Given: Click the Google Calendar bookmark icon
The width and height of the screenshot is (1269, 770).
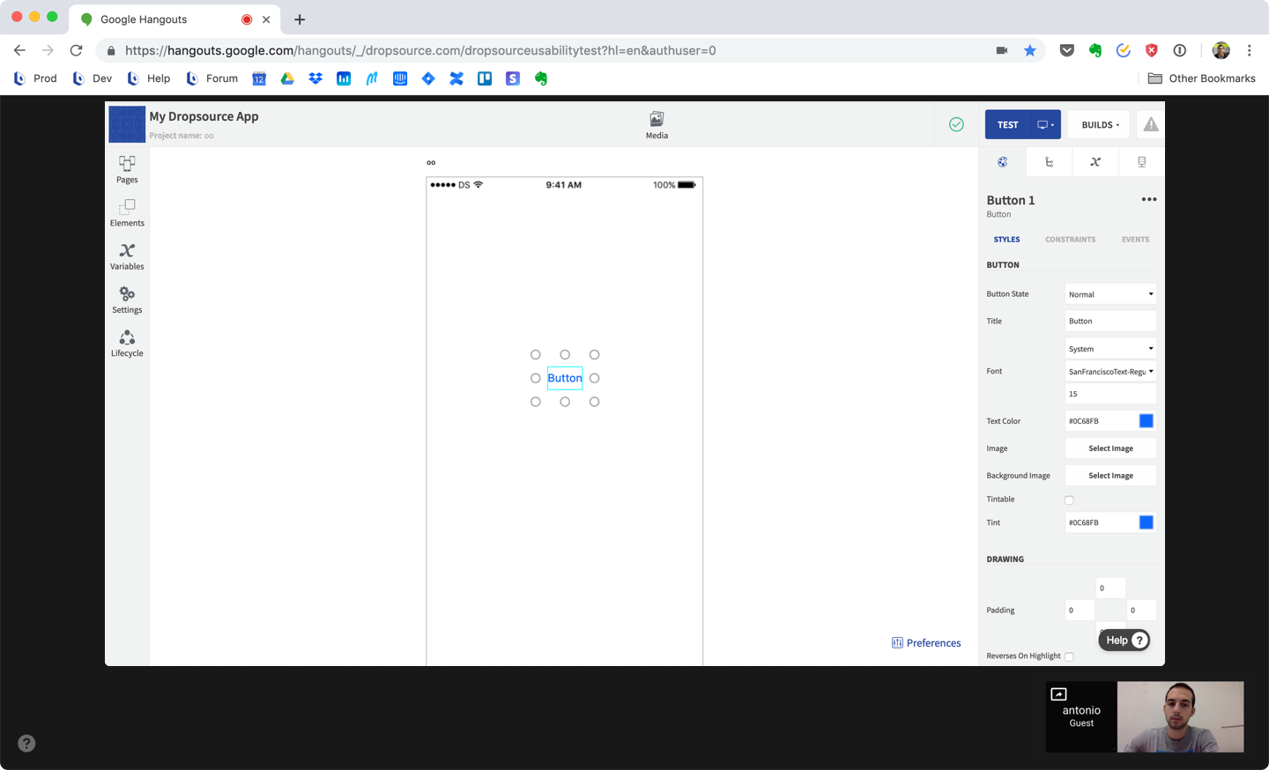Looking at the screenshot, I should [x=259, y=78].
